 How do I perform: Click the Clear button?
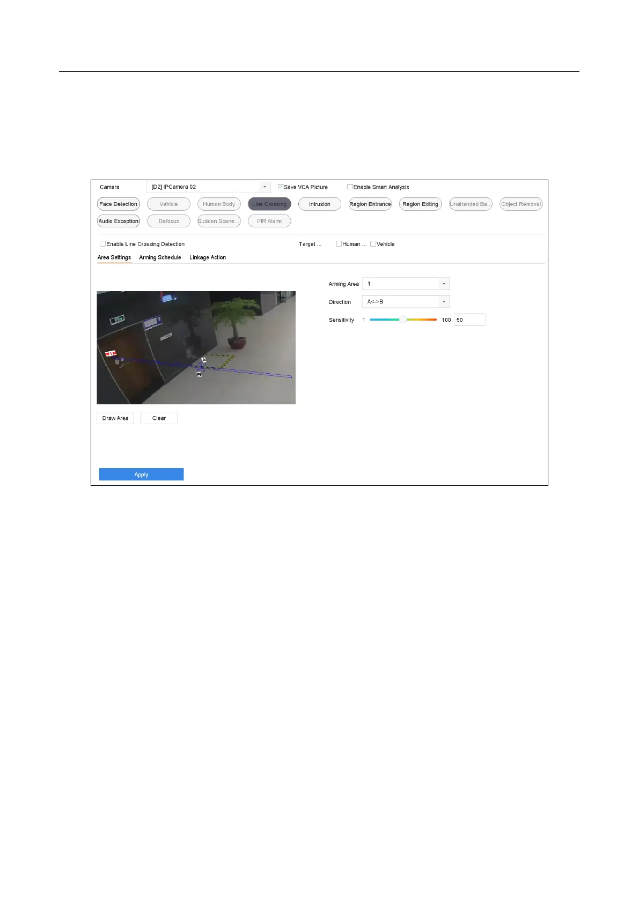[x=159, y=418]
